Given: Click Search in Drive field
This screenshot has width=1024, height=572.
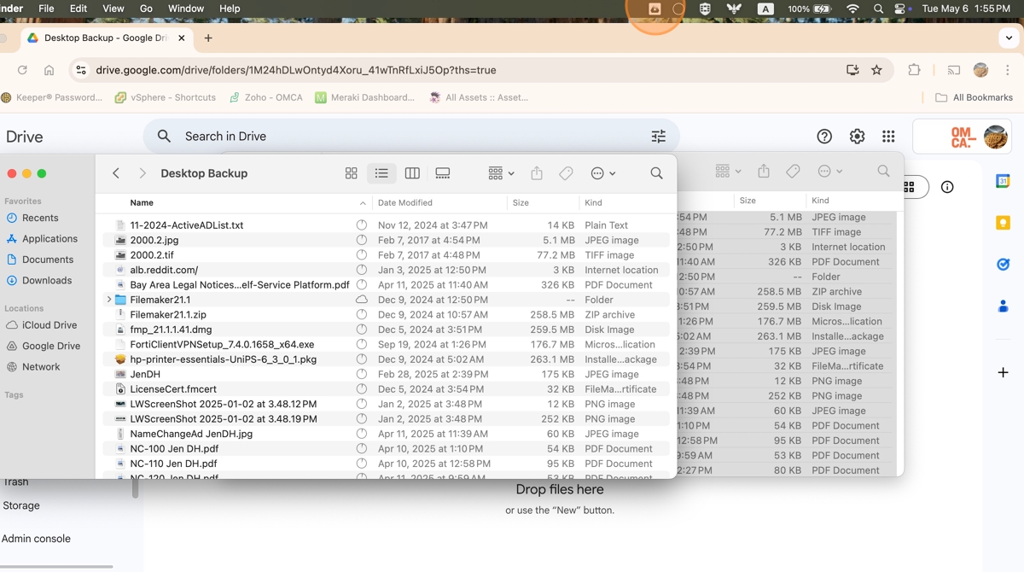Looking at the screenshot, I should coord(410,136).
